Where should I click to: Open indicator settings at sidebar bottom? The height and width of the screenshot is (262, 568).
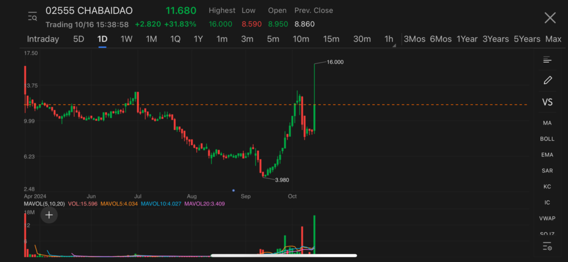(x=547, y=246)
